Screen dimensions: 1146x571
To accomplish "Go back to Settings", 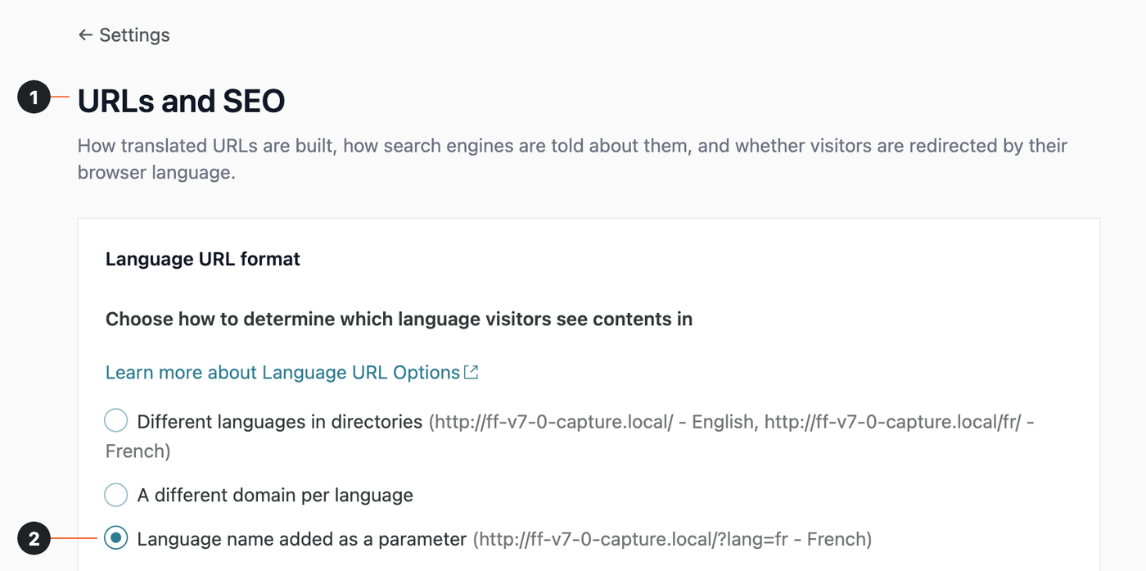I will [124, 35].
